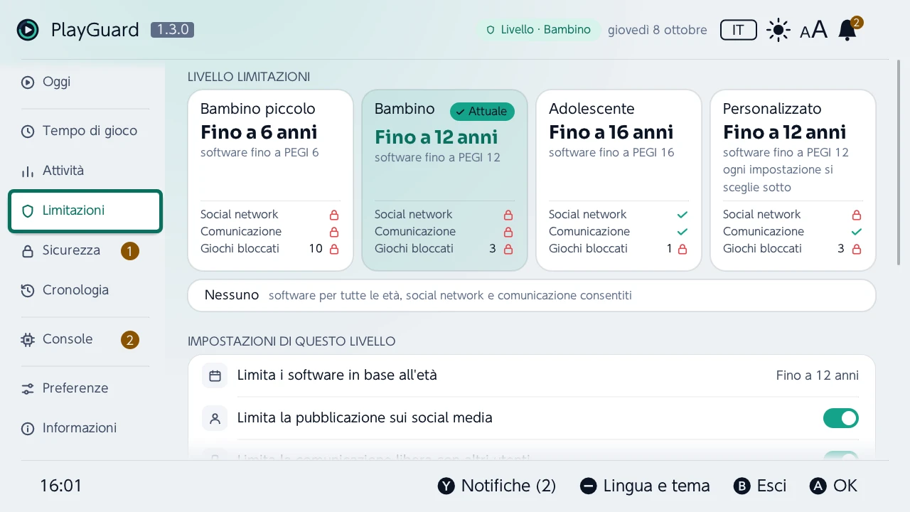Select the Bambino up to 12 level card

coord(444,180)
